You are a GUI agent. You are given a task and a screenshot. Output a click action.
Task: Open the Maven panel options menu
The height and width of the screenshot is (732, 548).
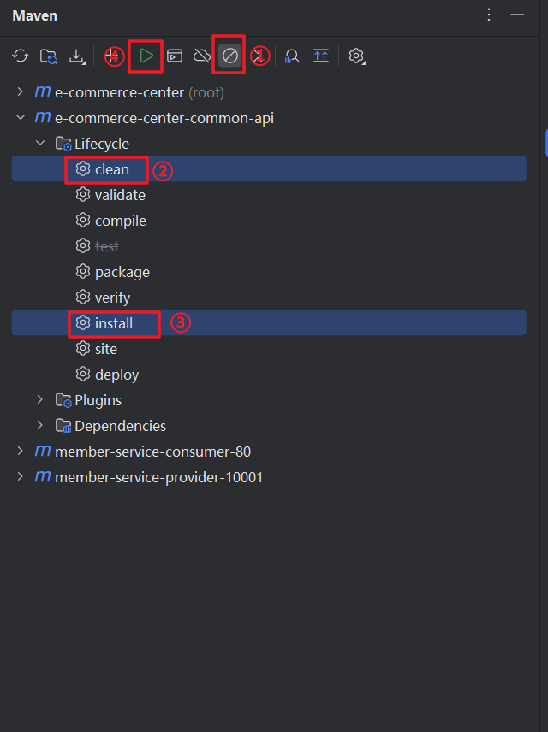coord(489,15)
